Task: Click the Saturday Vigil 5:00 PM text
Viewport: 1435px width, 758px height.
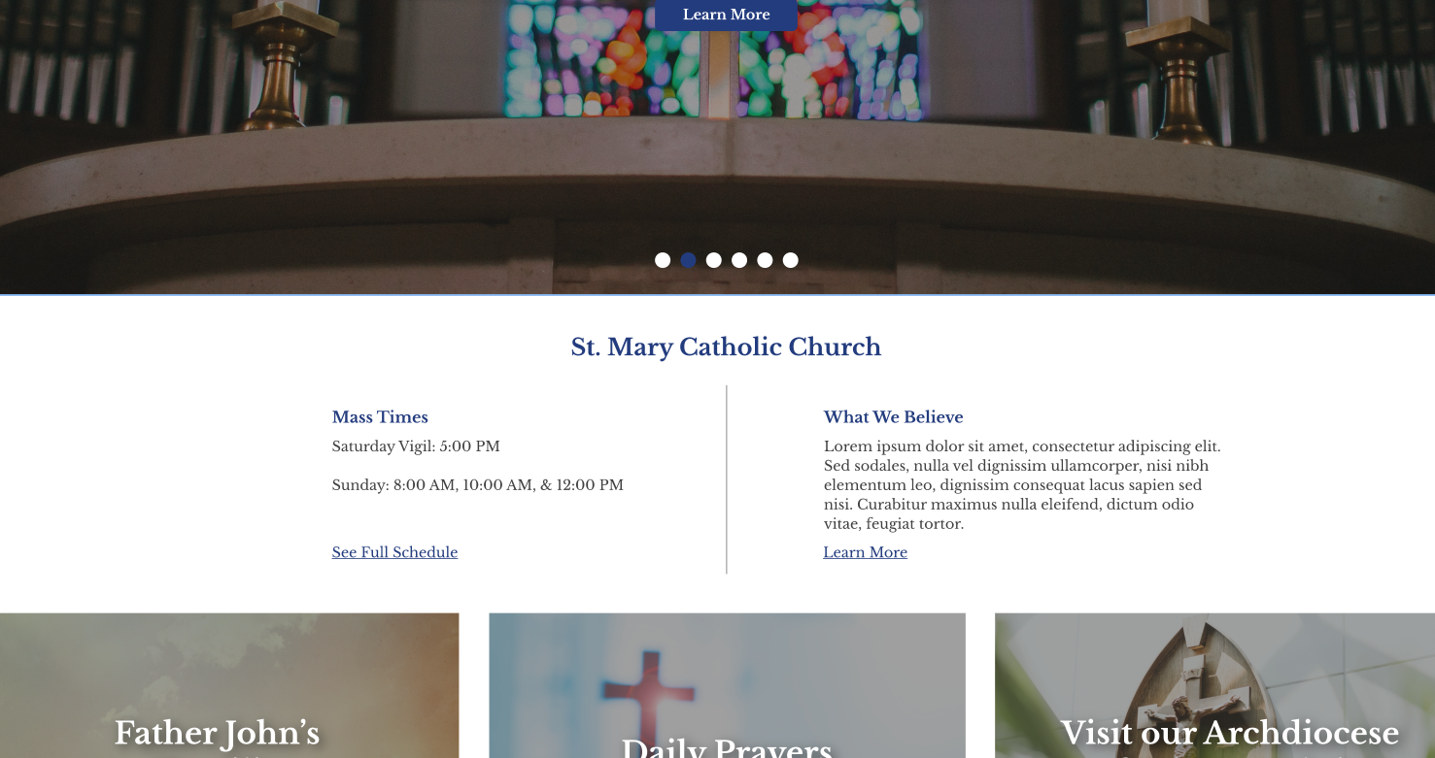Action: [x=416, y=446]
